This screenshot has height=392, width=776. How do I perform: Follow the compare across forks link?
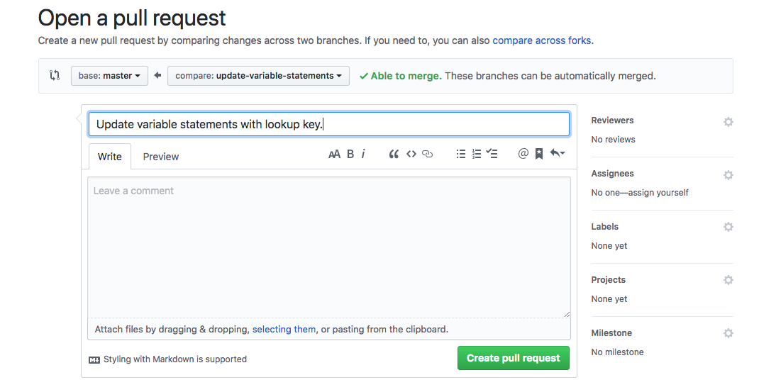coord(542,40)
